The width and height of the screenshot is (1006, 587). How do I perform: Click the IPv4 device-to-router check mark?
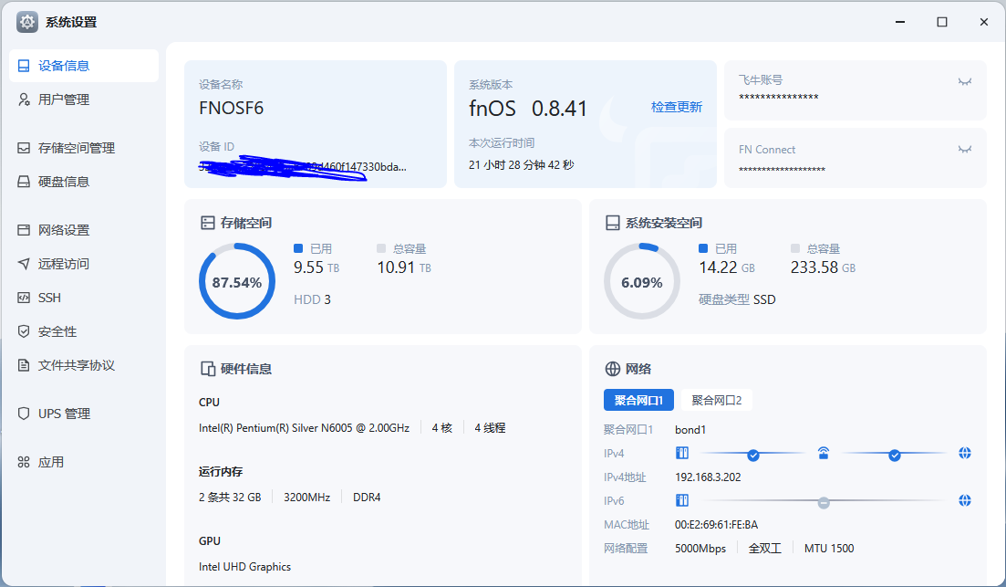click(x=753, y=456)
